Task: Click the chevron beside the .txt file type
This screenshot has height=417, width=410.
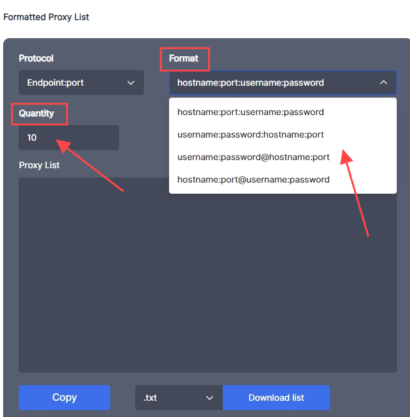Action: click(x=210, y=398)
